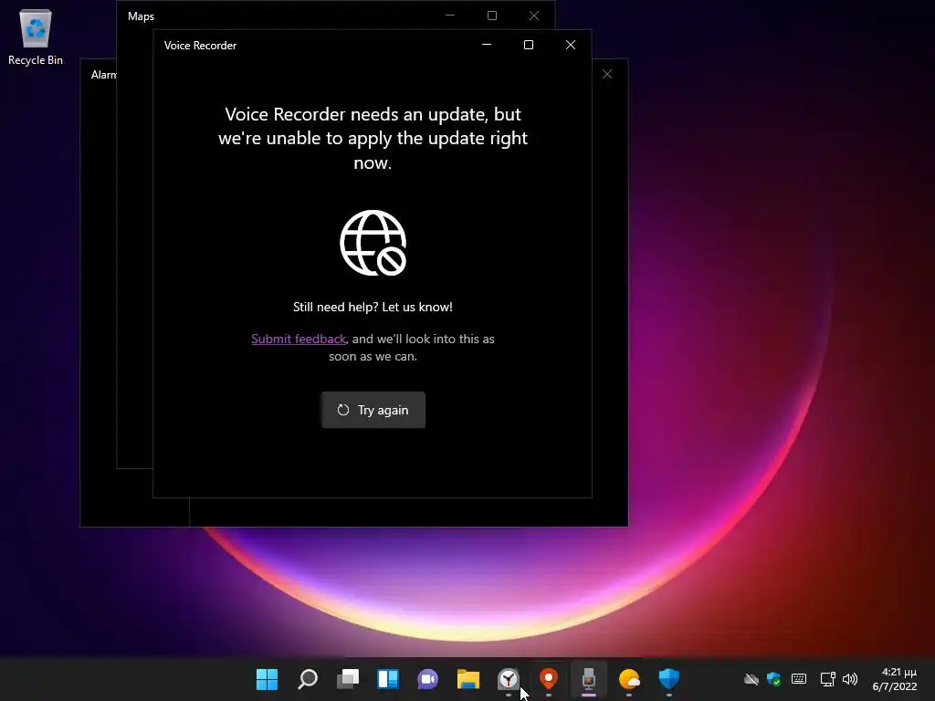
Task: Open taskbar Search magnifier
Action: 308,679
